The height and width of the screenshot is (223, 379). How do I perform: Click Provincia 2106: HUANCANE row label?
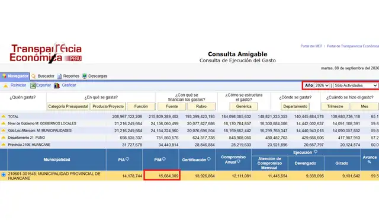click(x=29, y=145)
